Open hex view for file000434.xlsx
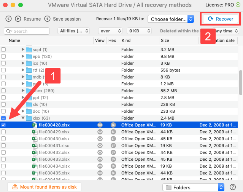This screenshot has width=243, height=192. click(113, 166)
